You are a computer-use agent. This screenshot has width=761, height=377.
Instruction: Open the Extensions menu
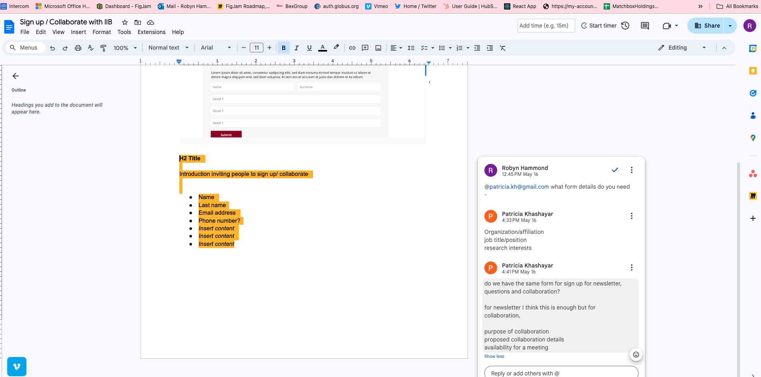(151, 32)
